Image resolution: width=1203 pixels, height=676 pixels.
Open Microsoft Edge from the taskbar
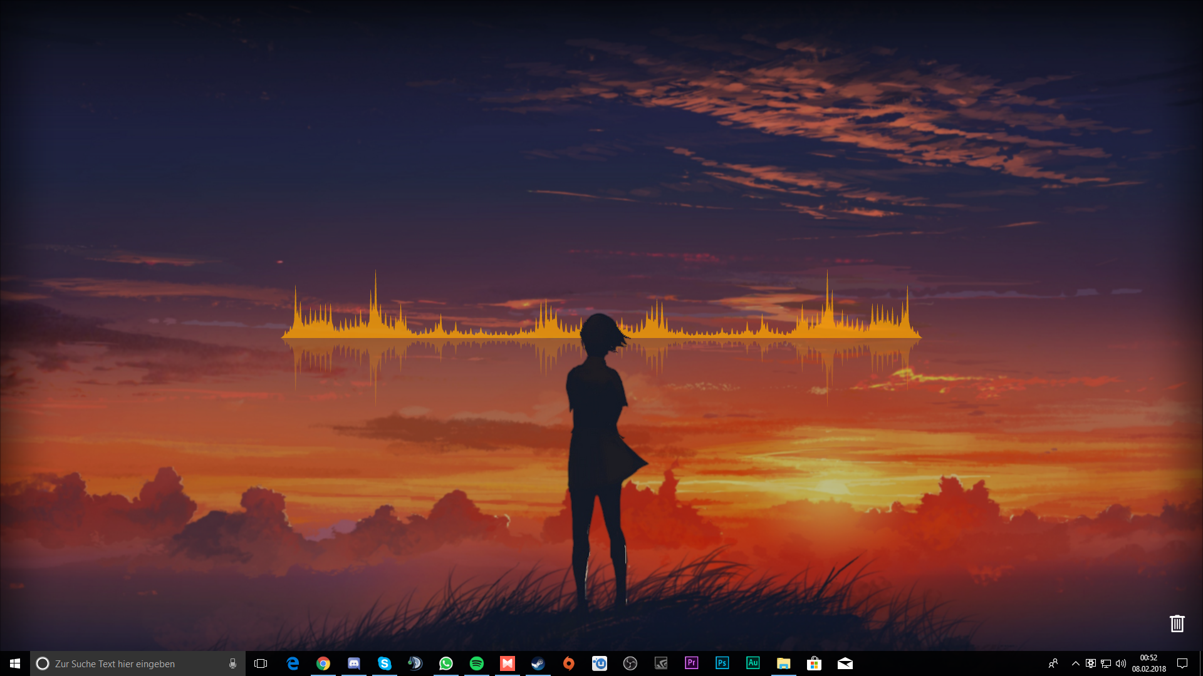coord(293,663)
